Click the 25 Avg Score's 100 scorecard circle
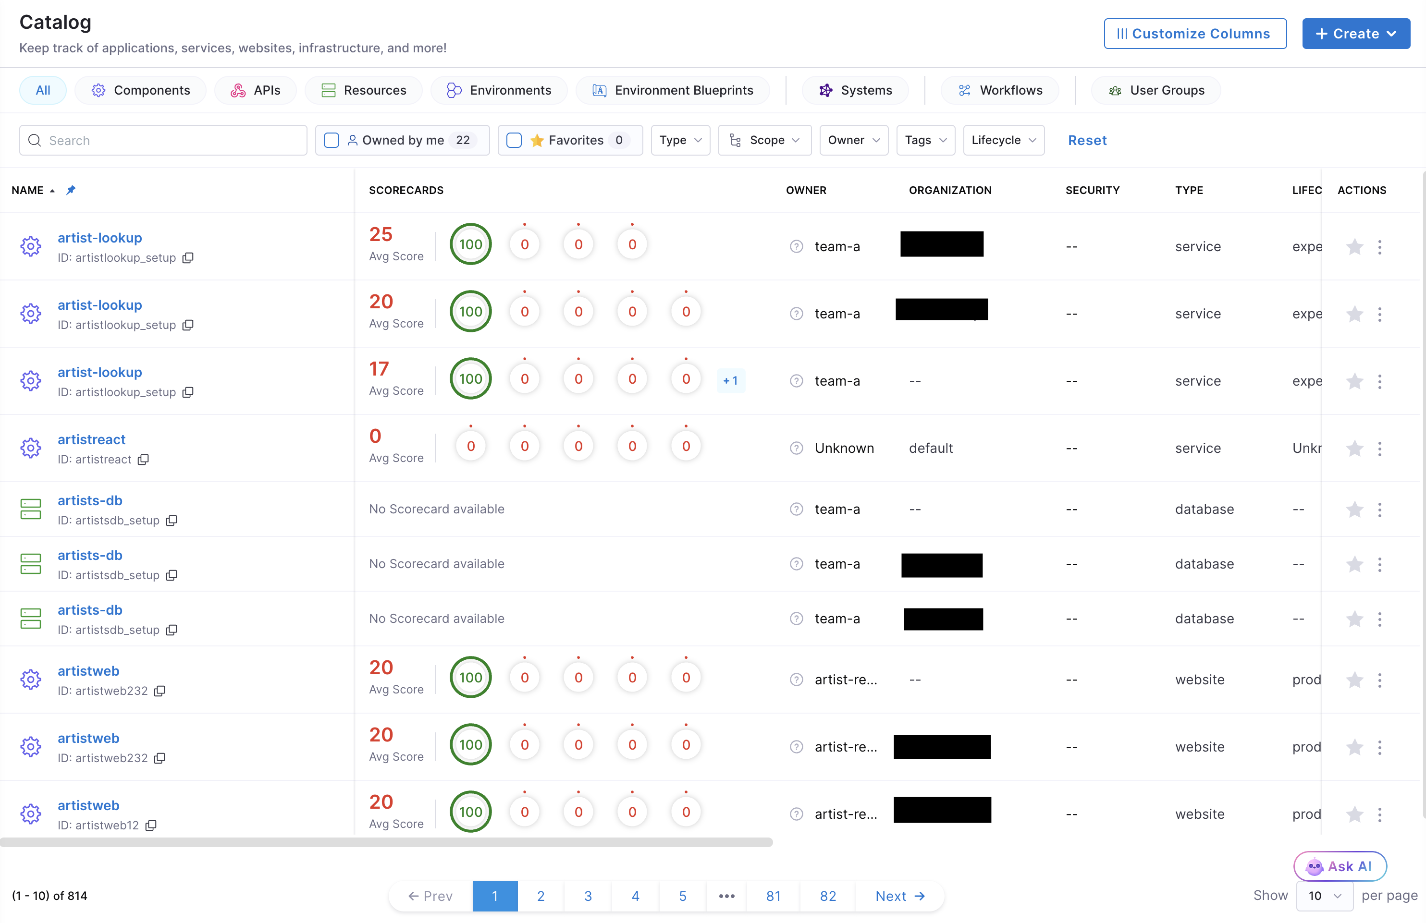 click(470, 244)
